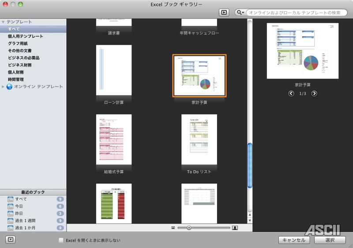
Task: Click the キャンセル button
Action: pos(294,240)
